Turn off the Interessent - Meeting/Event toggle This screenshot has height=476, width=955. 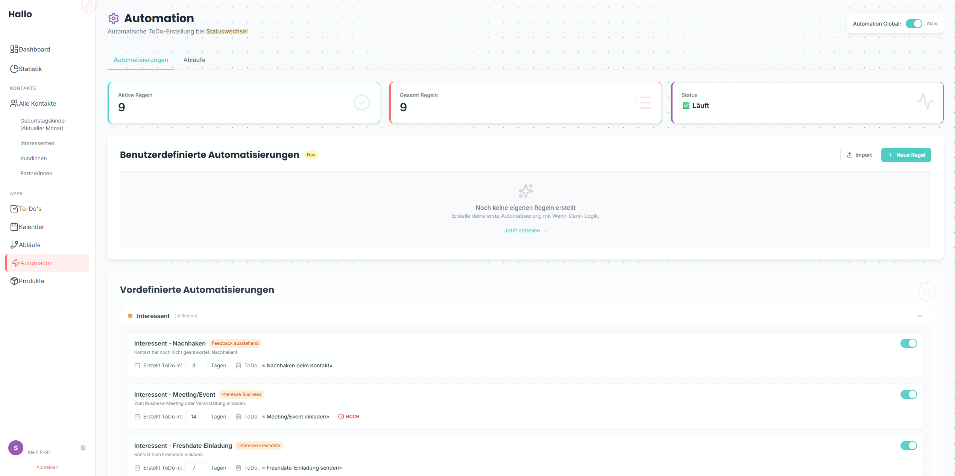tap(908, 394)
